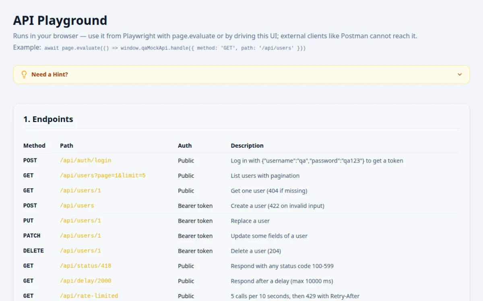
Task: Click the DELETE method cell
Action: (x=33, y=251)
